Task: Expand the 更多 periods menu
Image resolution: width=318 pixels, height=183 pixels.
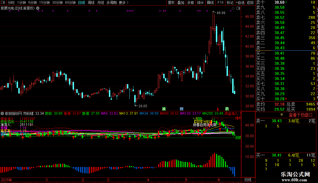Action: pyautogui.click(x=124, y=3)
